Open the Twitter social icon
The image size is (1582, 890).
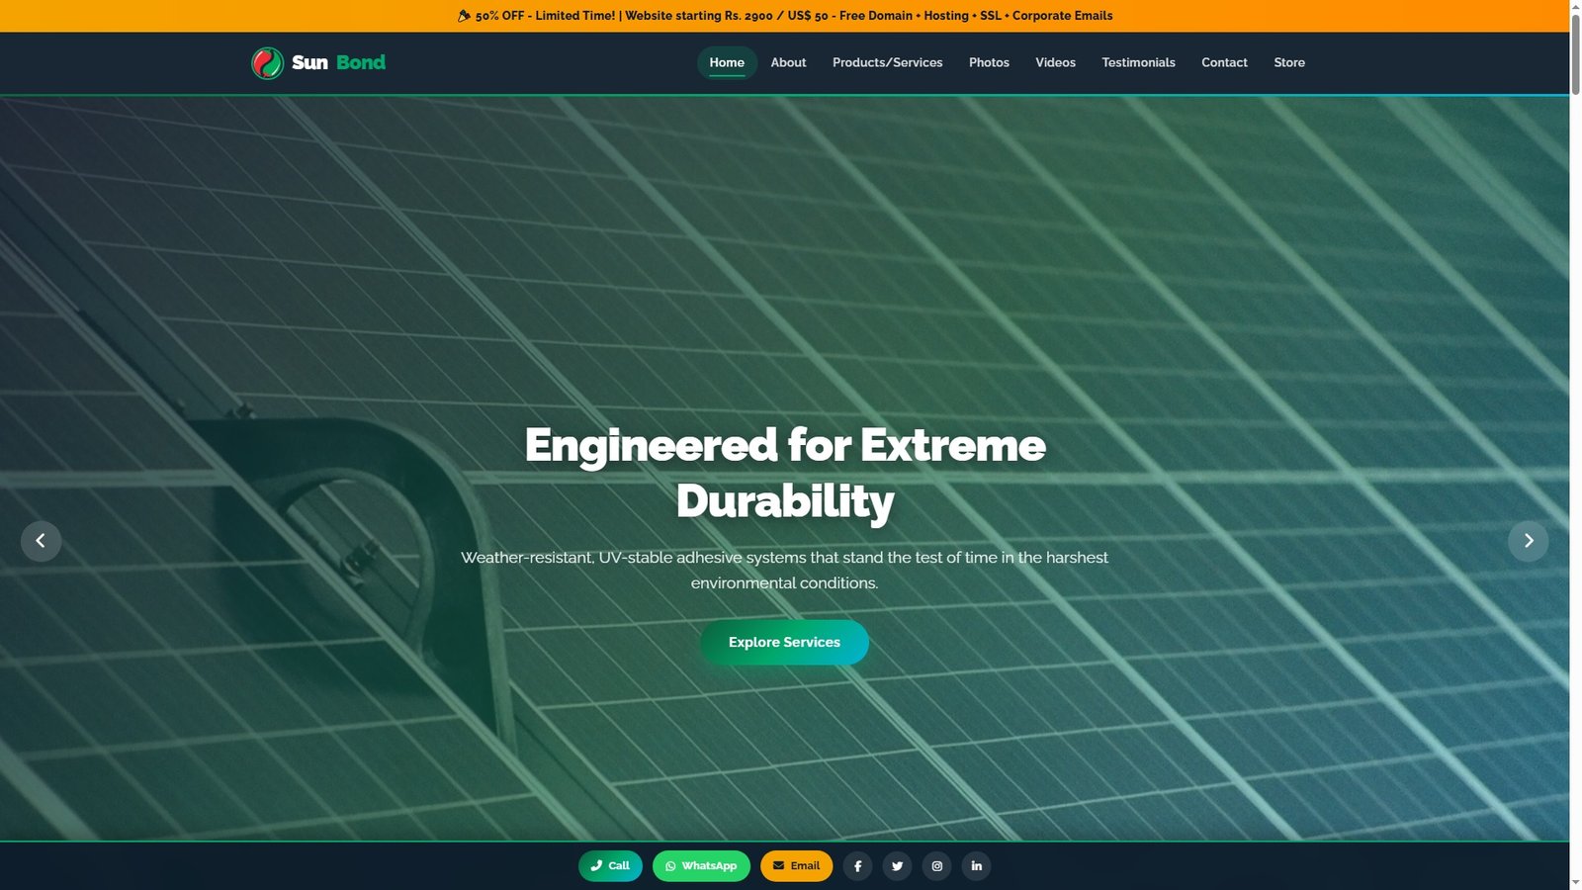897,866
